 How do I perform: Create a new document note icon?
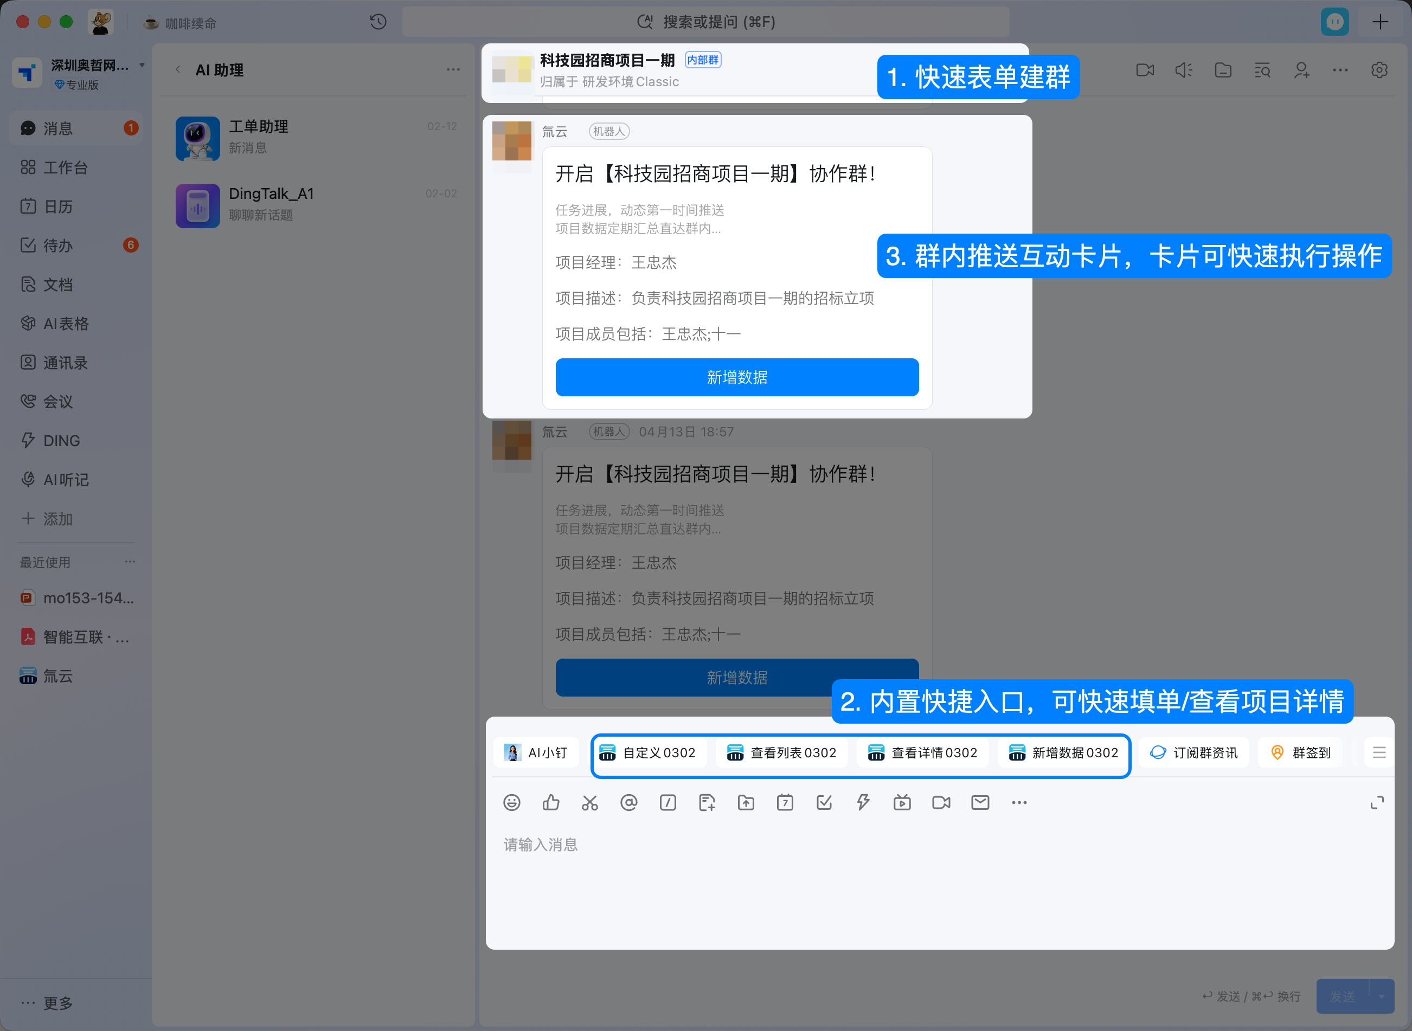click(x=707, y=803)
